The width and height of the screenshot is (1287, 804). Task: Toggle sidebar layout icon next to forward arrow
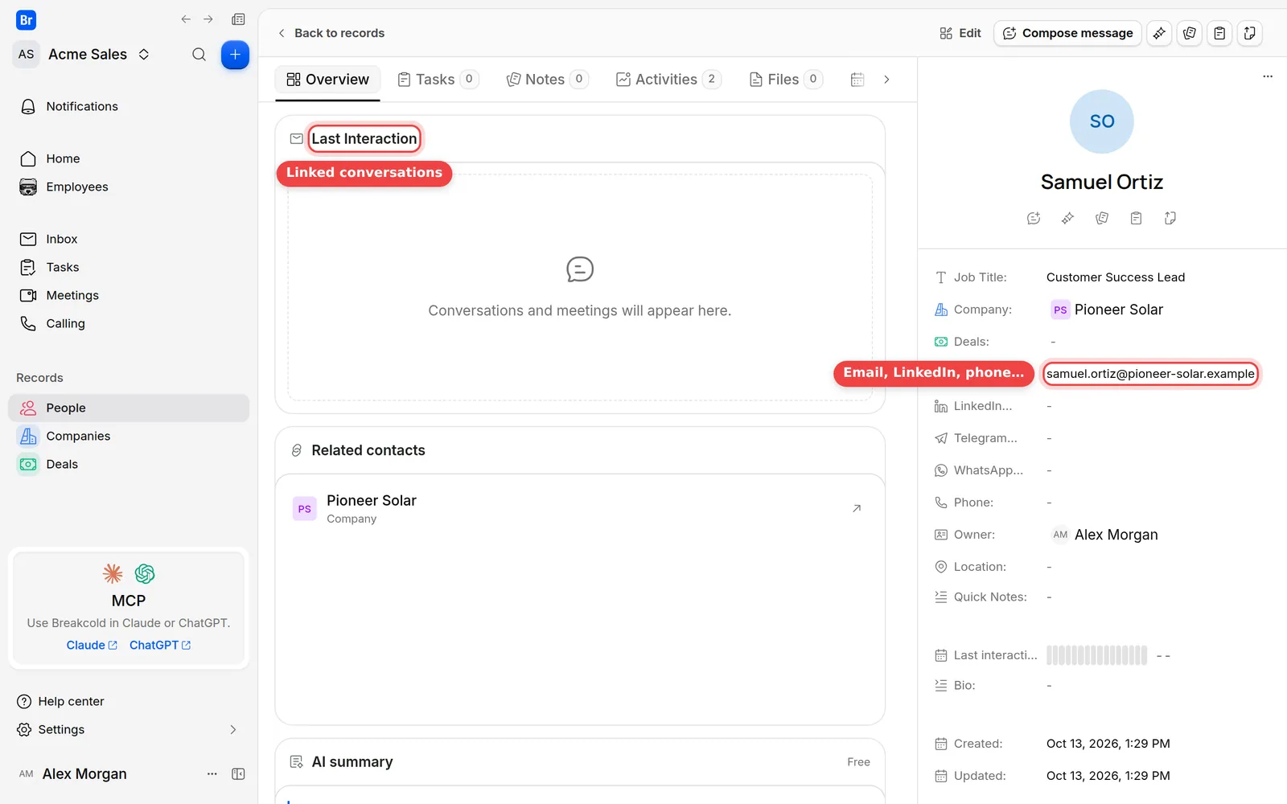238,19
